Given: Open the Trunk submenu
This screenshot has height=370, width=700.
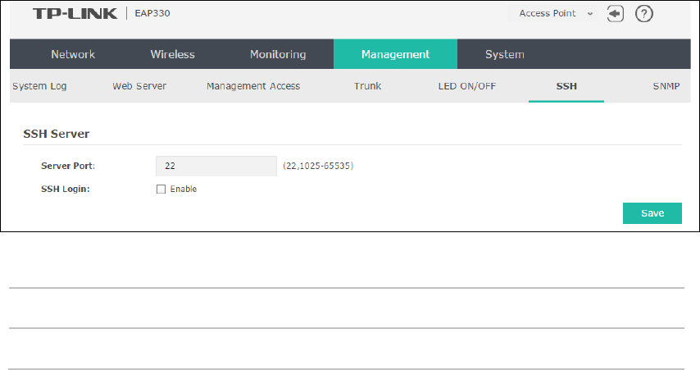Looking at the screenshot, I should click(x=367, y=86).
